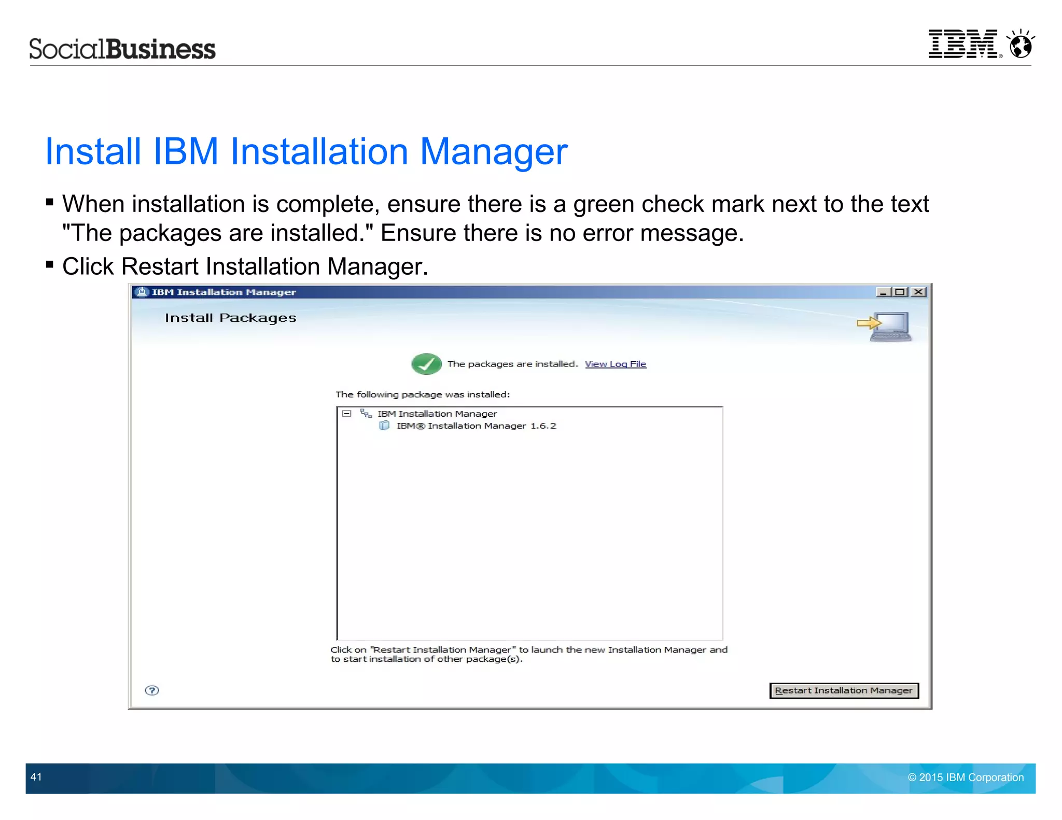The image size is (1062, 820).
Task: Click the package icon beside version 1.6.2
Action: coord(384,426)
